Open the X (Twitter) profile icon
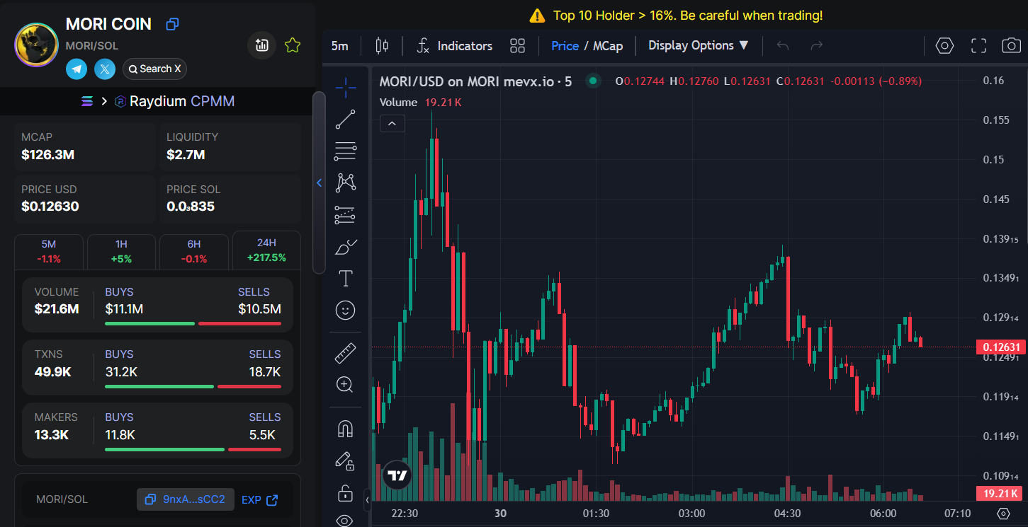The image size is (1028, 527). pyautogui.click(x=105, y=69)
